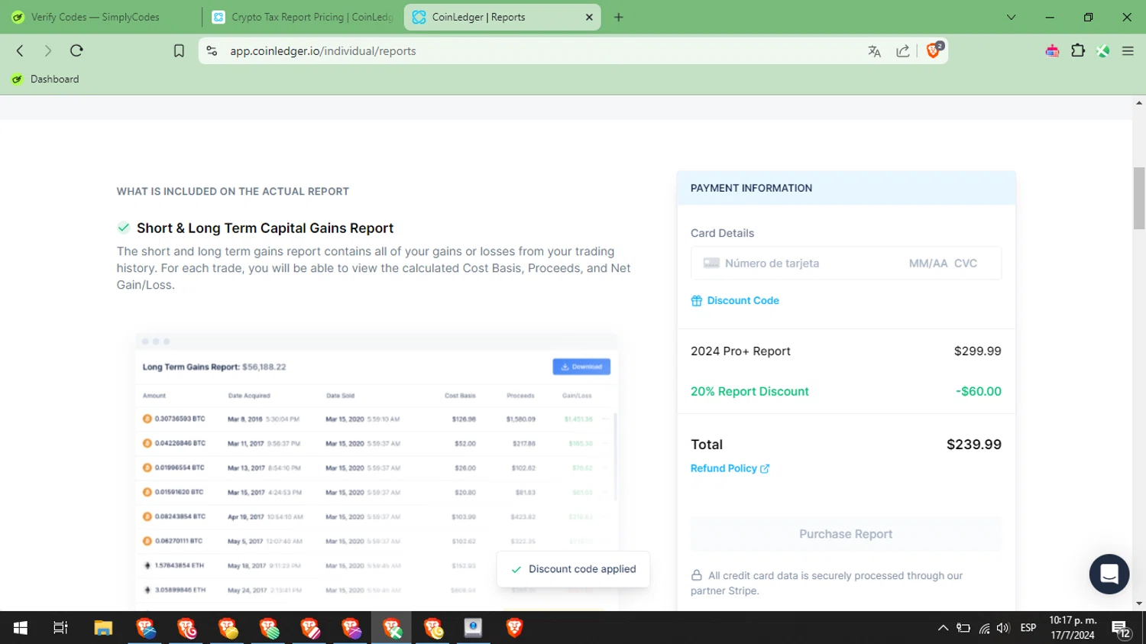Open the Discount Code link
This screenshot has height=644, width=1146.
click(x=743, y=300)
